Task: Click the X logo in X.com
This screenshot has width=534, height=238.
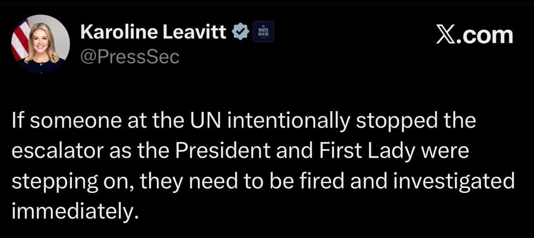Action: (445, 35)
